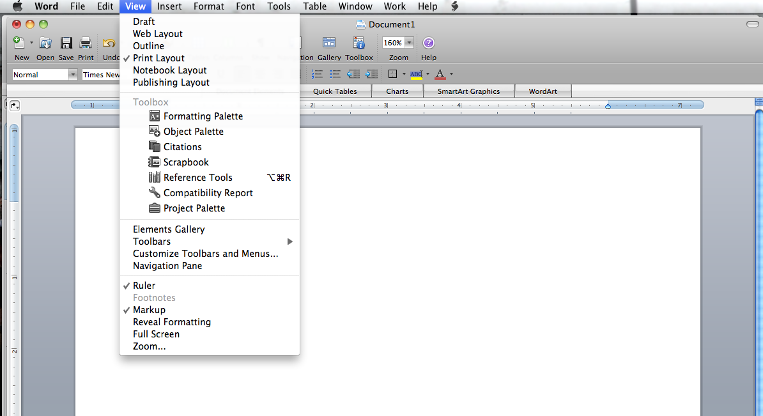Click the script menu icon in menu bar

[454, 6]
